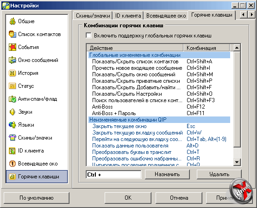
Task: Select the Закрыть текущую вкладку сообщений row
Action: click(159, 133)
